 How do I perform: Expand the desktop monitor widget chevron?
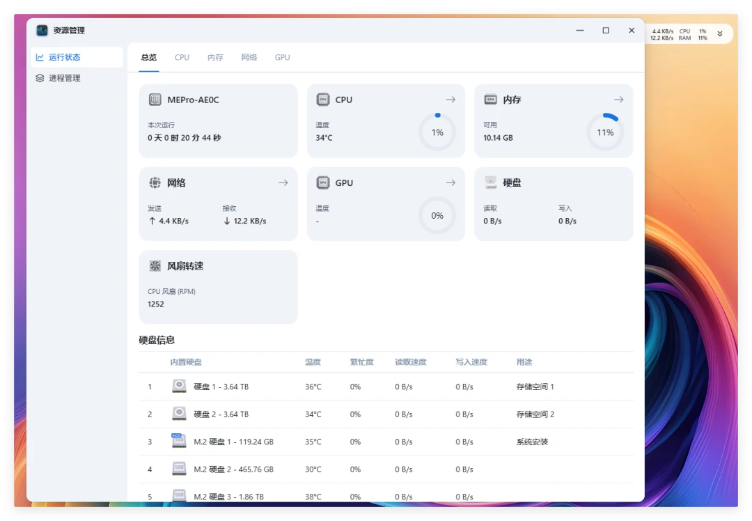click(x=719, y=33)
